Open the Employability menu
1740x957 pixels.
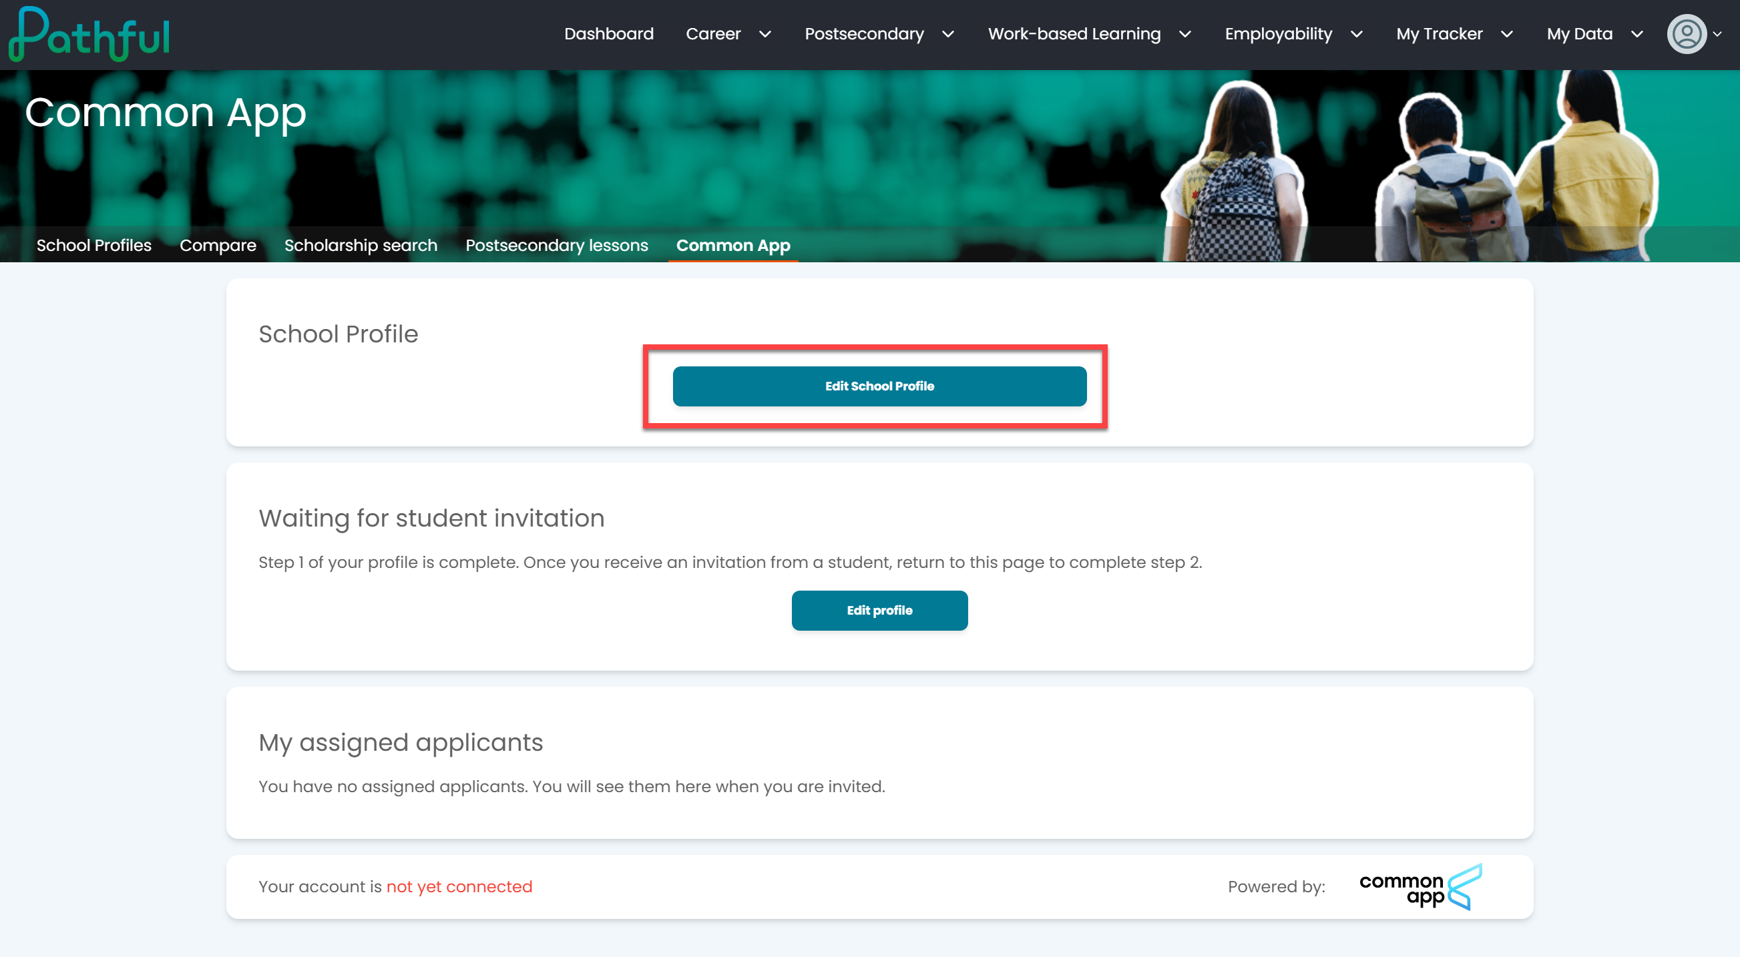pyautogui.click(x=1278, y=34)
